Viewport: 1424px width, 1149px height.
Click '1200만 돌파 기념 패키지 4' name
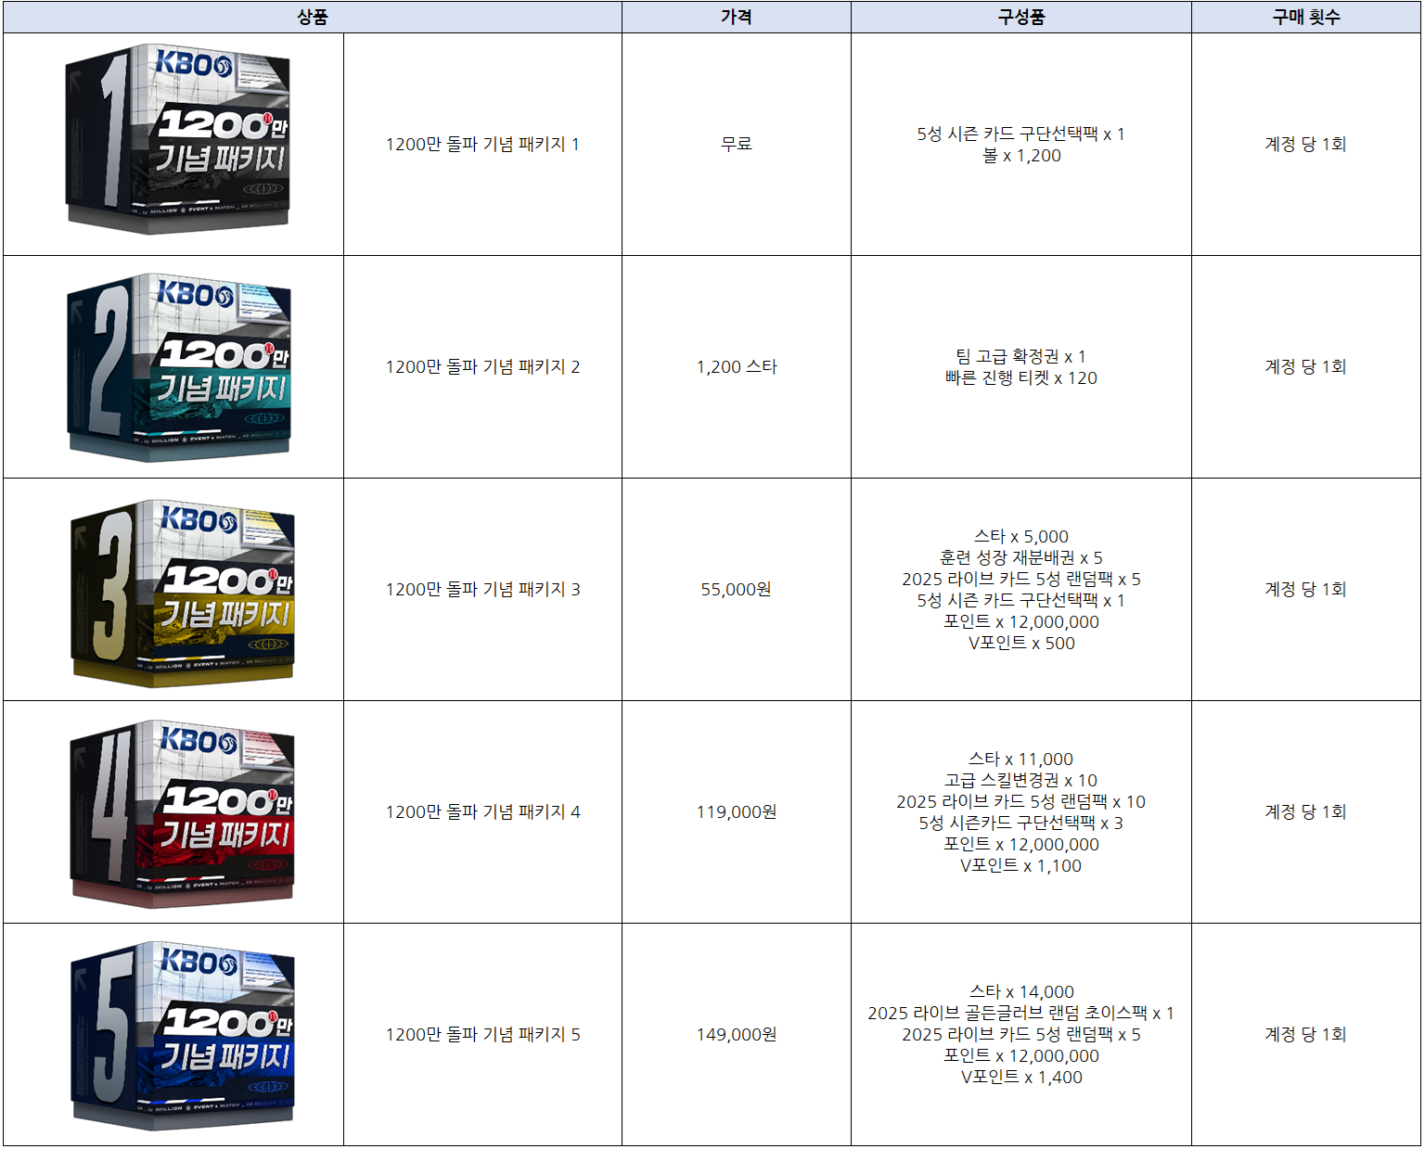click(482, 812)
